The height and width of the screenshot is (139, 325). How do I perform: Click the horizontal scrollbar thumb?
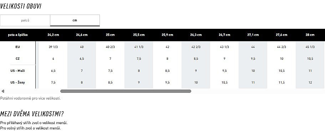[126, 91]
